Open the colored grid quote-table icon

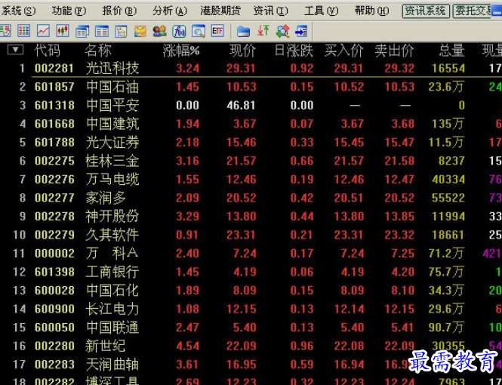[24, 31]
